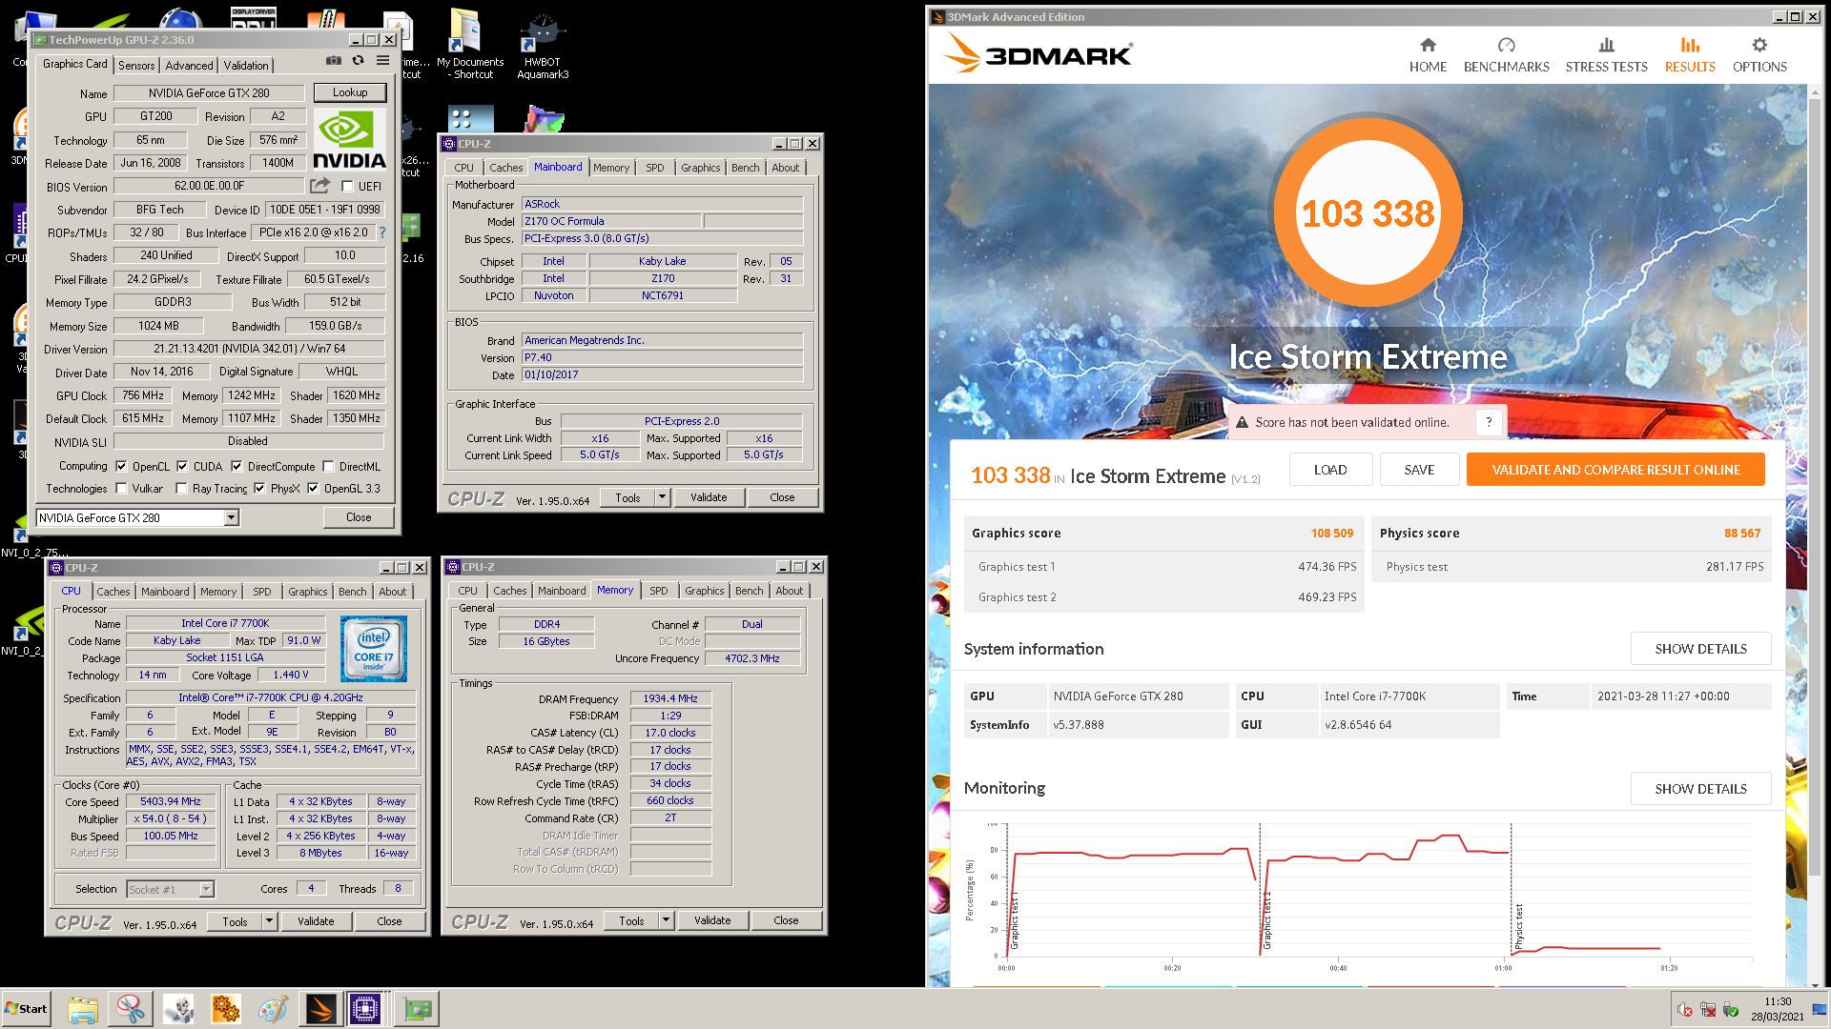Expand Tools arrow in CPU-Z CPU window
The image size is (1831, 1029).
(270, 921)
